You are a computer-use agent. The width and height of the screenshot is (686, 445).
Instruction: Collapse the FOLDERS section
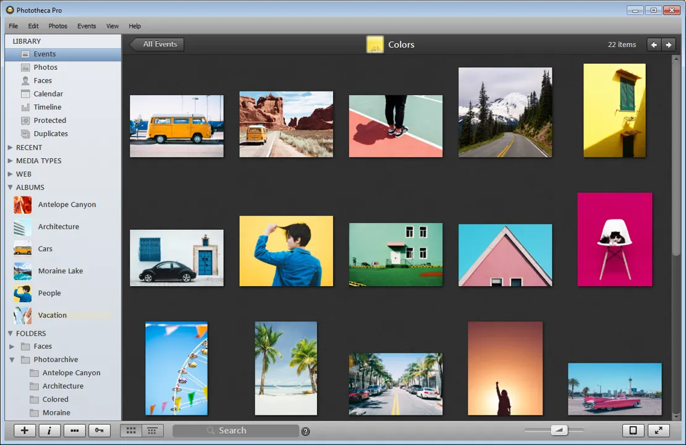tap(10, 333)
